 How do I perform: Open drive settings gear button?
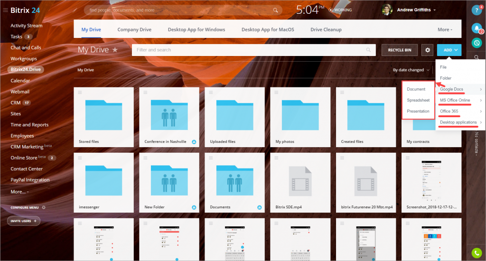tap(428, 50)
